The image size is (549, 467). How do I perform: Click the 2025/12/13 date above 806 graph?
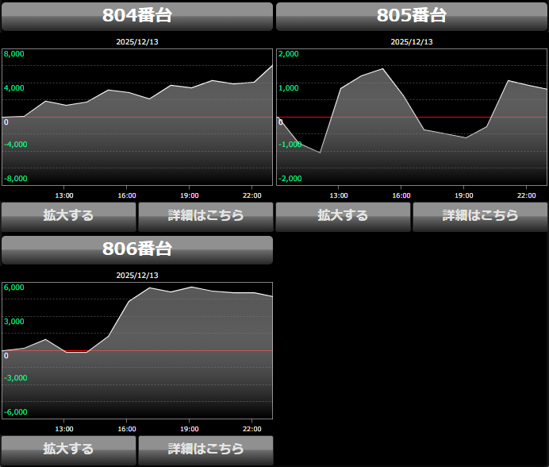pyautogui.click(x=137, y=276)
